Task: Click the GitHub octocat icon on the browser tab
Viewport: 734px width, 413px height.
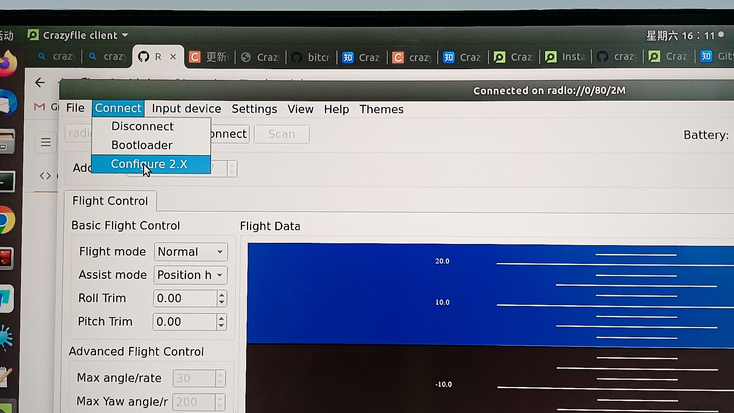Action: (x=144, y=57)
